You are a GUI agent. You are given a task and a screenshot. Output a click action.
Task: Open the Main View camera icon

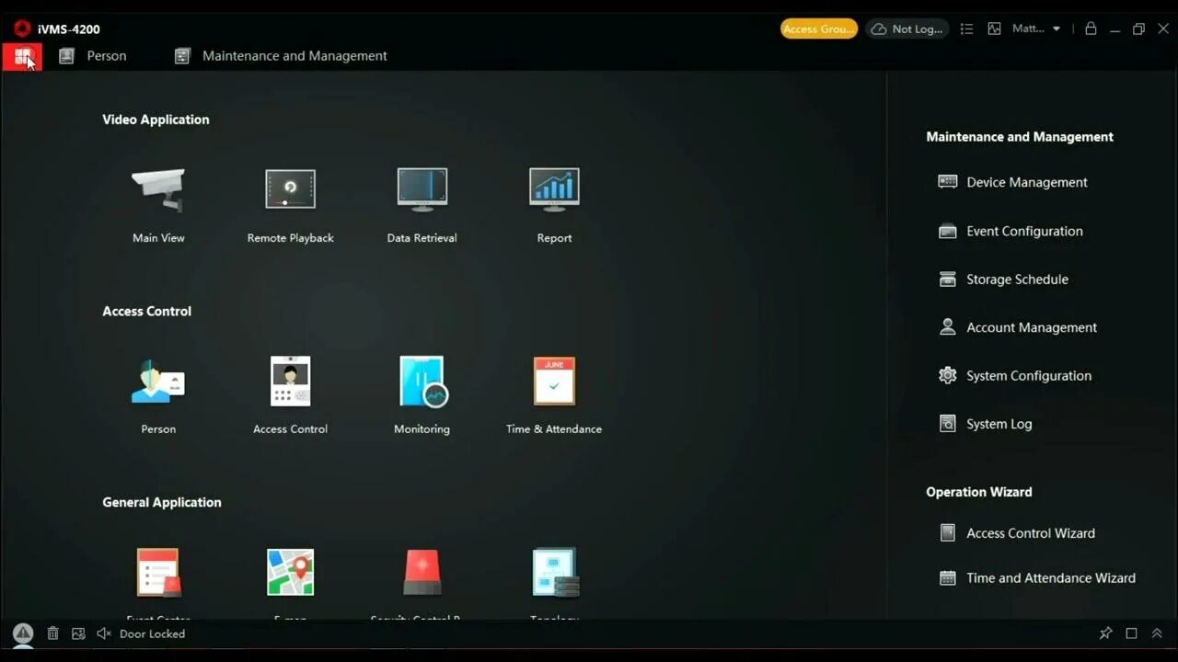click(158, 190)
